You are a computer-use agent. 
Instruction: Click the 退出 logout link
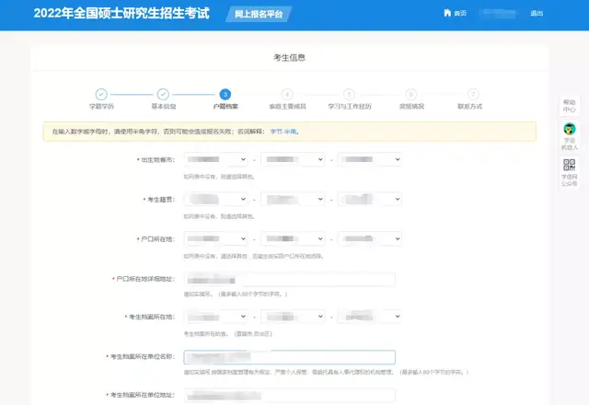tap(537, 14)
